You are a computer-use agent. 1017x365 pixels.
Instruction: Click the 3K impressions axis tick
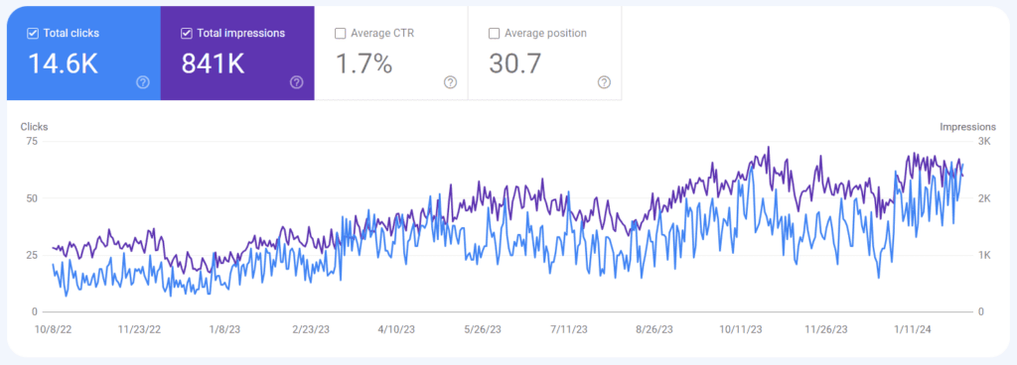[984, 141]
